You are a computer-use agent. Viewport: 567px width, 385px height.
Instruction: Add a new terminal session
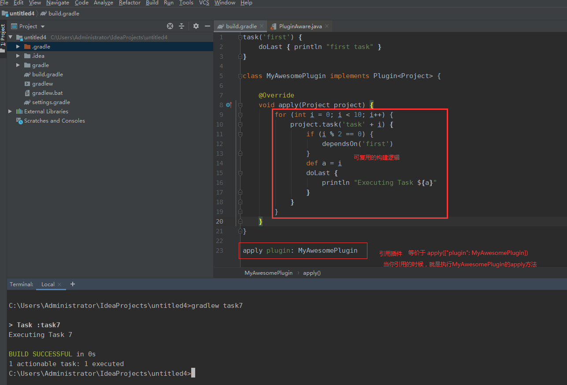coord(73,284)
